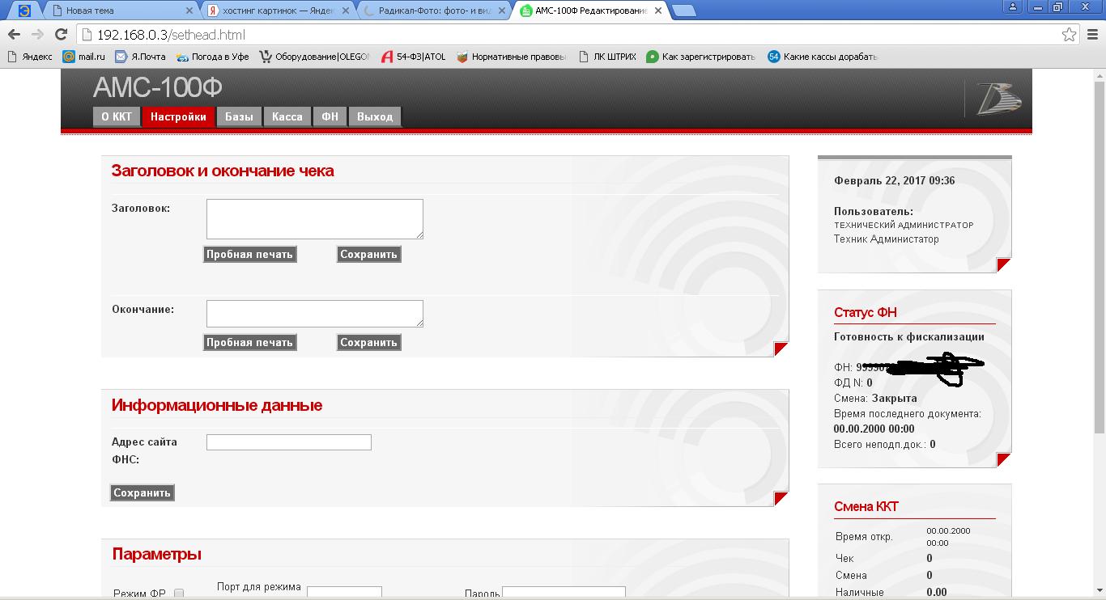The width and height of the screenshot is (1106, 600).
Task: Click the user name 'Техник Администатор'
Action: [x=887, y=239]
